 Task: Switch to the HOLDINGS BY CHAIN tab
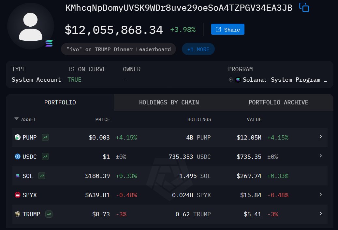click(169, 102)
